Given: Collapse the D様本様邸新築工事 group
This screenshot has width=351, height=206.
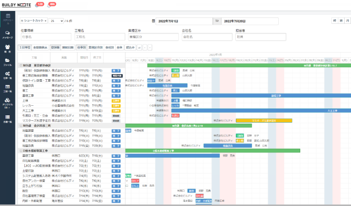Looking at the screenshot, I should pyautogui.click(x=21, y=151).
